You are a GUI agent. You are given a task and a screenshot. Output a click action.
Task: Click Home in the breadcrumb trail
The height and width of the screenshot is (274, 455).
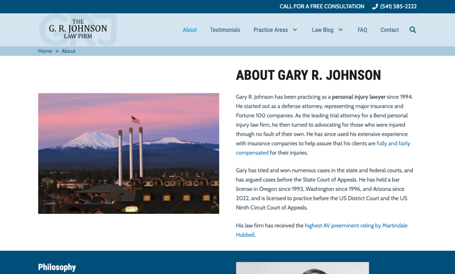[45, 51]
